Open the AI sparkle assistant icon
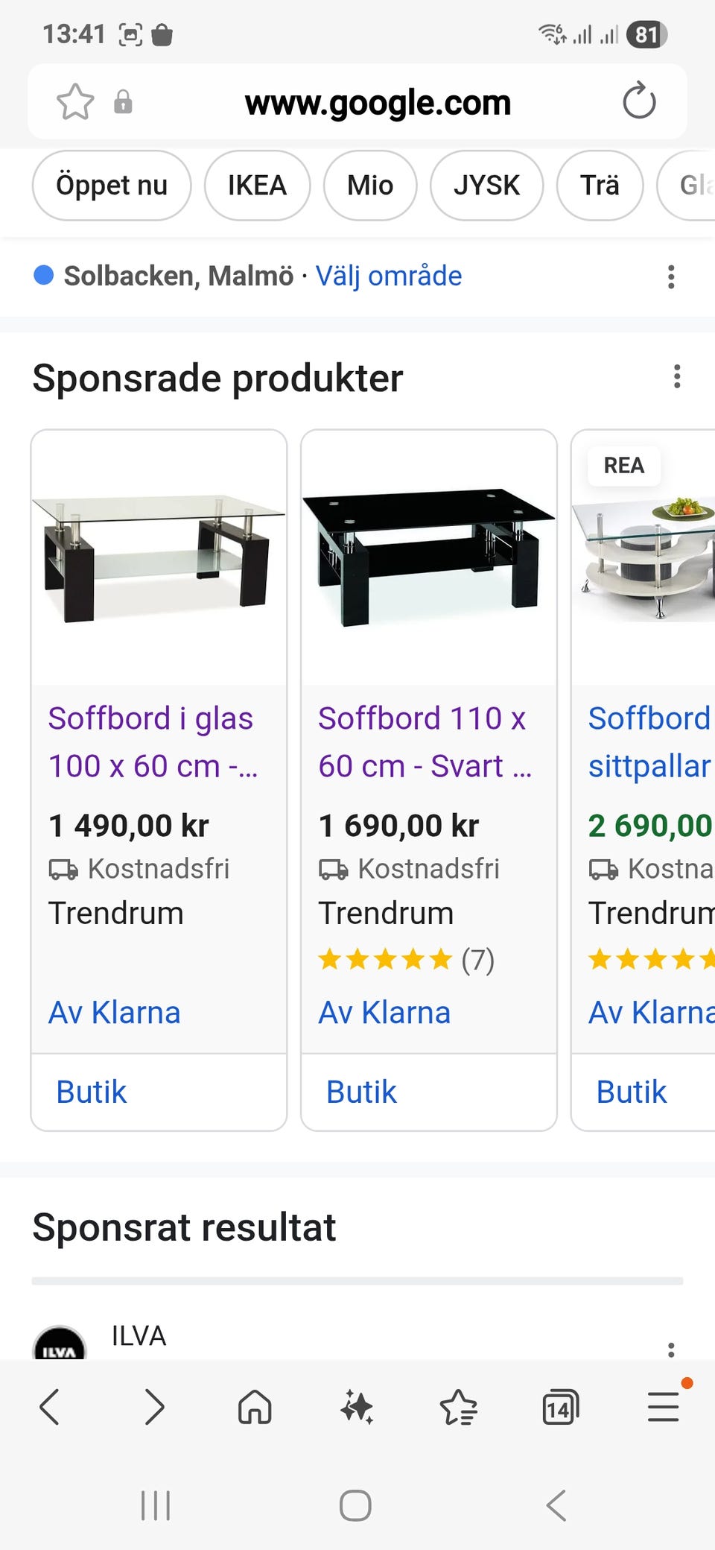Viewport: 715px width, 1550px height. [357, 1407]
